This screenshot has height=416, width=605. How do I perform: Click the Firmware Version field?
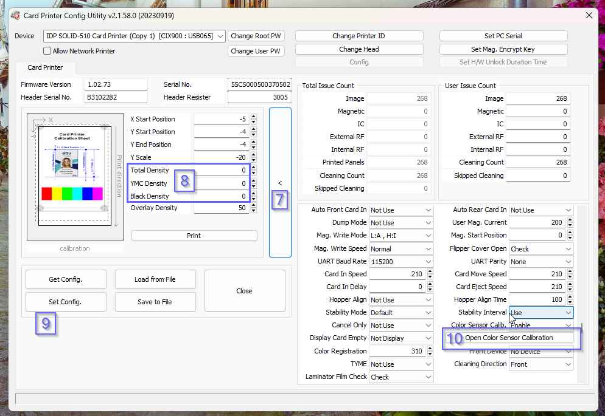116,84
